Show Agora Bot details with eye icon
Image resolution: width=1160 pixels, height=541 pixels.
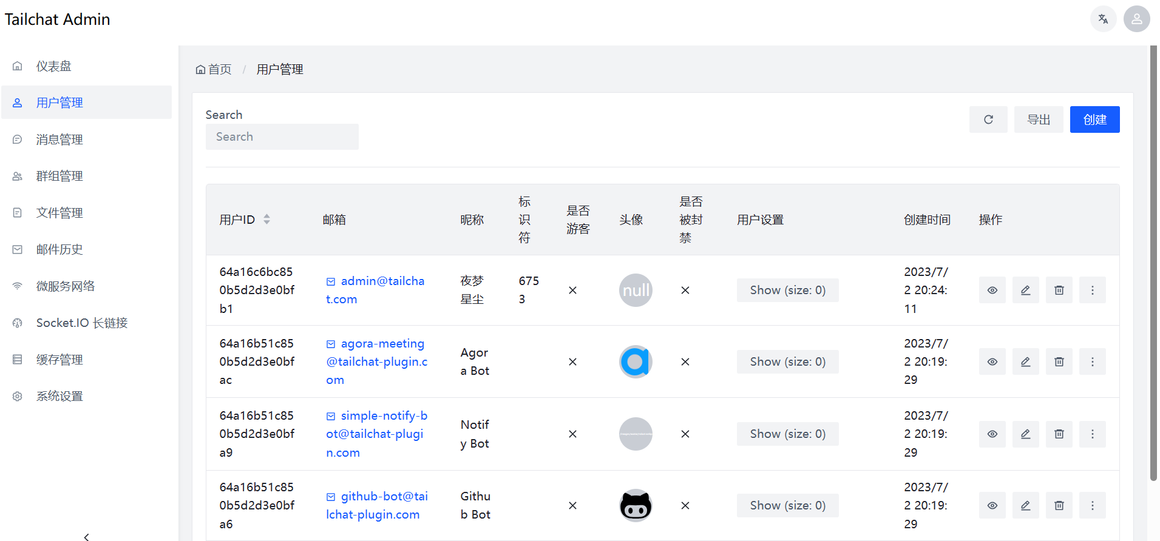[x=992, y=362]
